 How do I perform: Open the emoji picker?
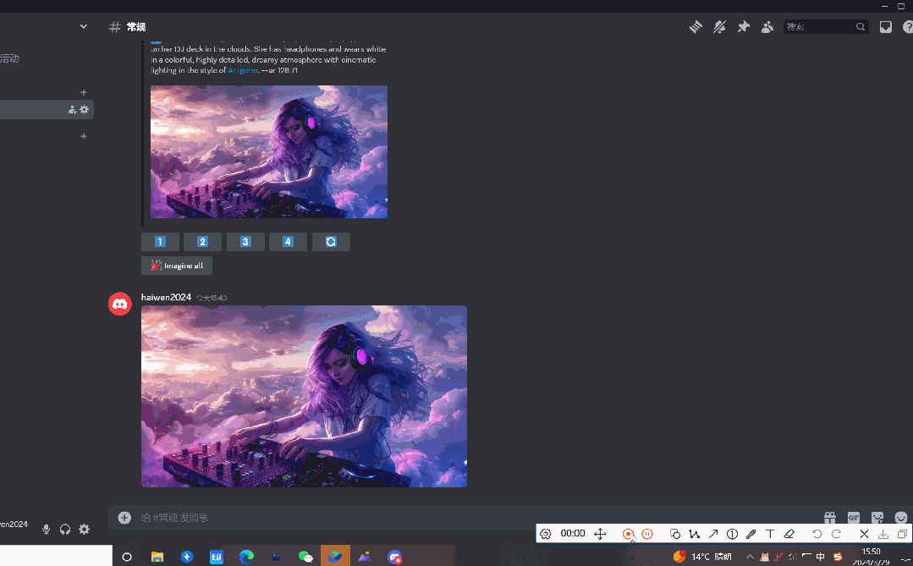901,518
